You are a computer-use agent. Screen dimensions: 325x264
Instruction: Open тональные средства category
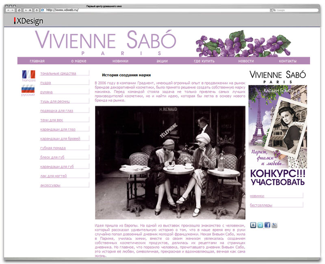[x=58, y=74]
